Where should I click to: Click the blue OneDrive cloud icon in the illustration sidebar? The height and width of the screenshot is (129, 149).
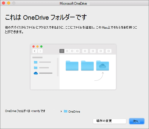point(36,73)
